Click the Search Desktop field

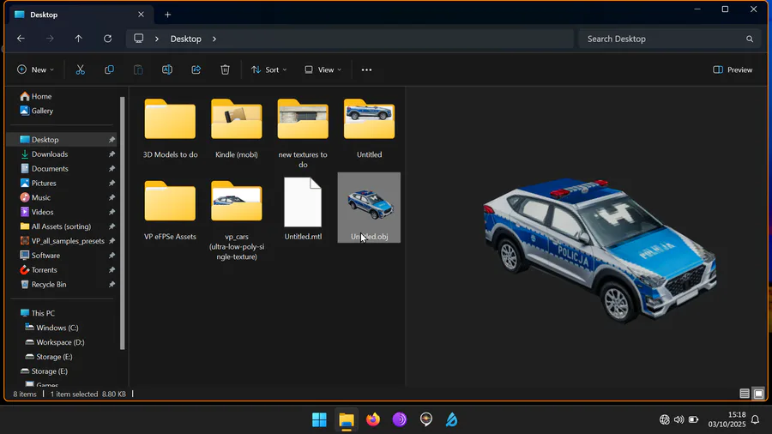click(670, 39)
